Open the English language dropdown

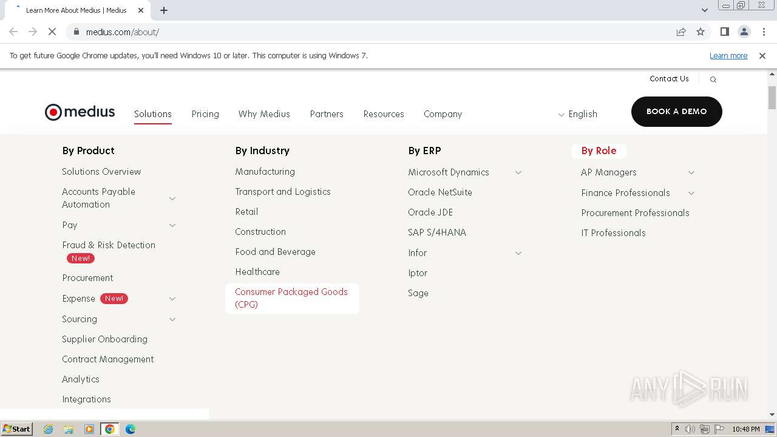(x=577, y=114)
